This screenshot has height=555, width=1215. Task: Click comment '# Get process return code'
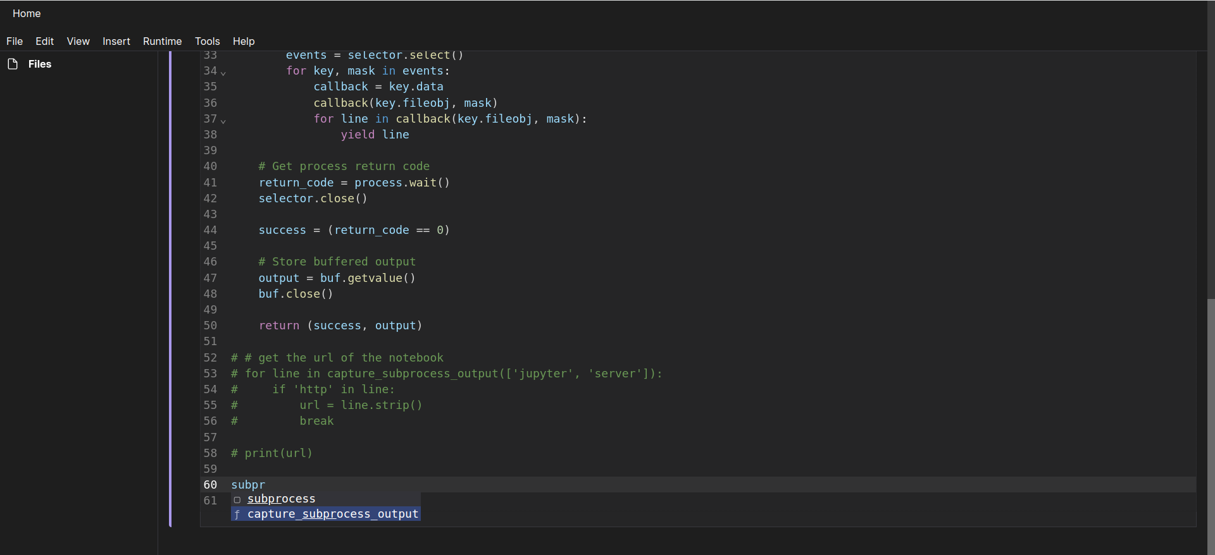click(344, 166)
